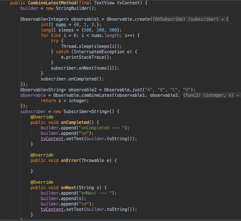Click "subscriber.onCompleted()" statement

pos(71,79)
